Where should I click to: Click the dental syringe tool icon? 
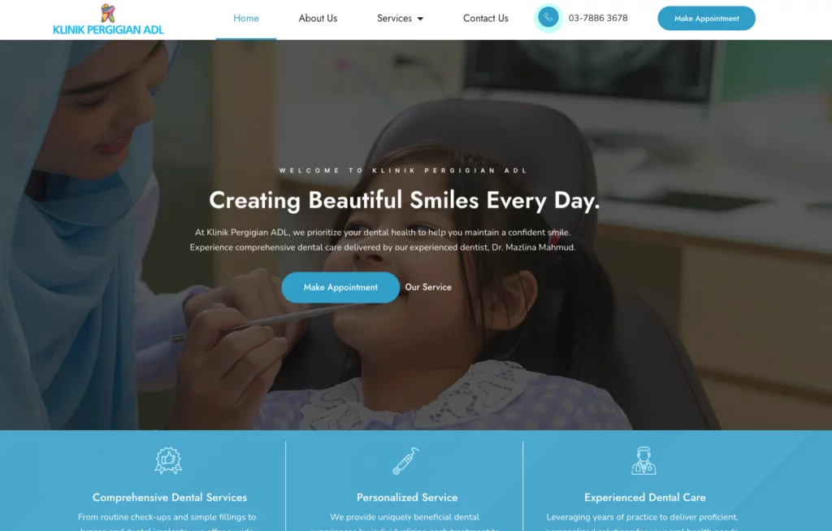click(x=406, y=460)
